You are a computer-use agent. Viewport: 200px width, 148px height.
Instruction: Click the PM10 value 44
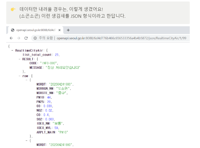49,97
